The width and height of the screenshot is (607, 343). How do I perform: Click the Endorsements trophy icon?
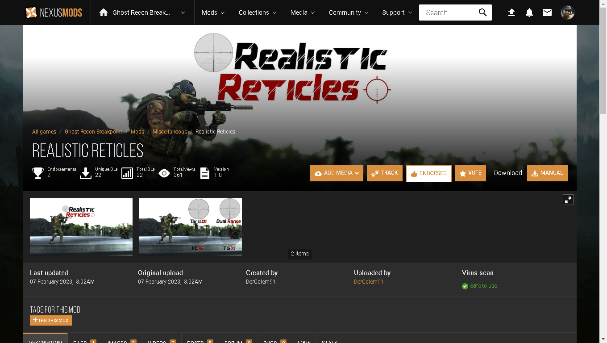(38, 173)
